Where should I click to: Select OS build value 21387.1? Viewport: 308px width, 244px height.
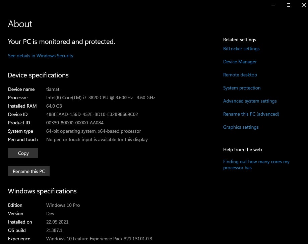tap(54, 230)
